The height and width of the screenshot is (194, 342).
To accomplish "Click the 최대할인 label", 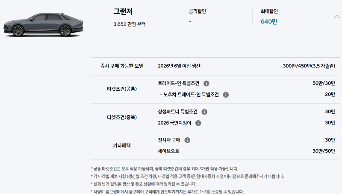I will pos(269,12).
